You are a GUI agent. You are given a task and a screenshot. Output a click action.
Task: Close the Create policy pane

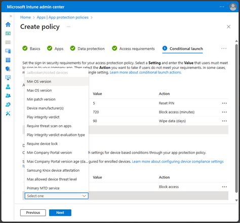[228, 27]
